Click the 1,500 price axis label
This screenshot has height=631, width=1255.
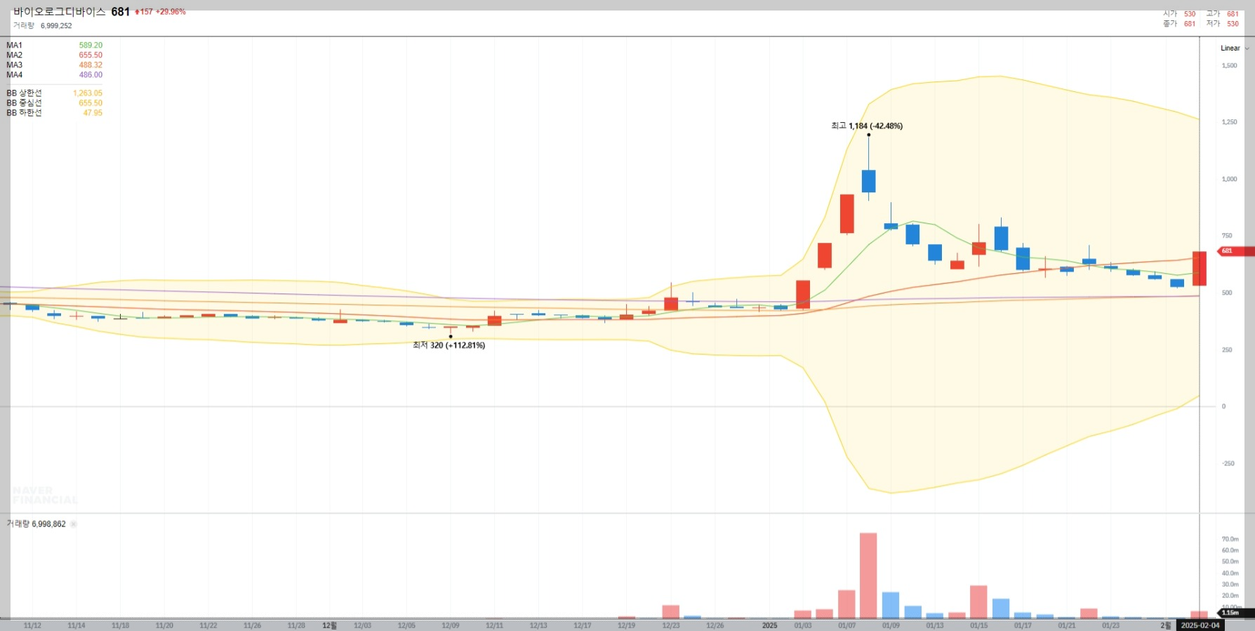click(x=1230, y=66)
